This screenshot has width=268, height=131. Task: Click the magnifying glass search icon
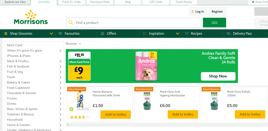coord(71,23)
